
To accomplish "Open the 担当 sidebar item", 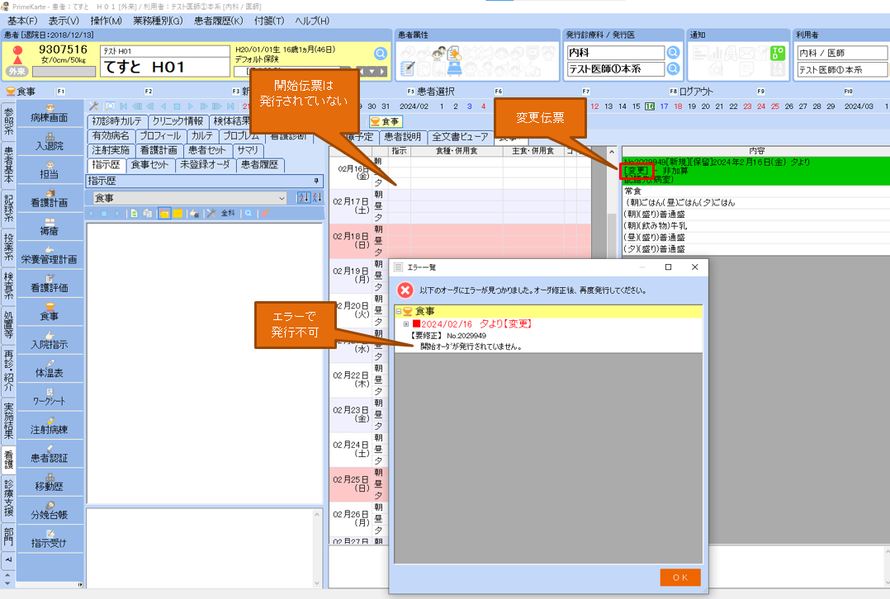I will (x=50, y=170).
